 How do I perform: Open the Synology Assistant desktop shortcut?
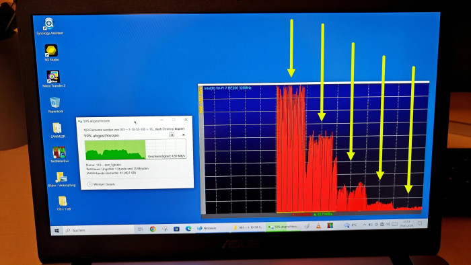click(49, 26)
